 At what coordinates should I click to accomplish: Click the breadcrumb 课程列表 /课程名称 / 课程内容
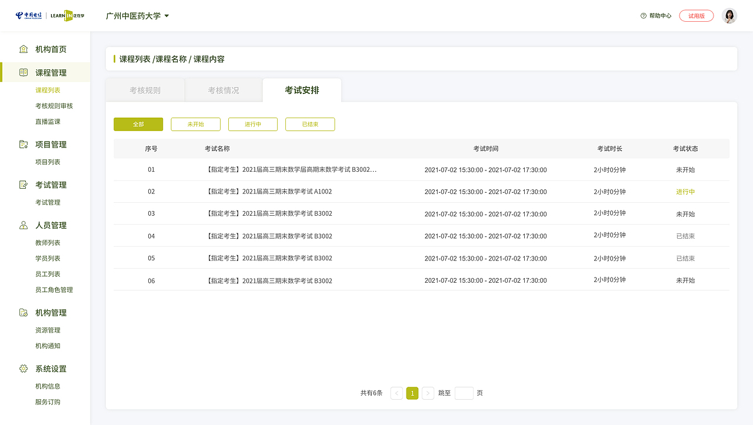coord(172,59)
